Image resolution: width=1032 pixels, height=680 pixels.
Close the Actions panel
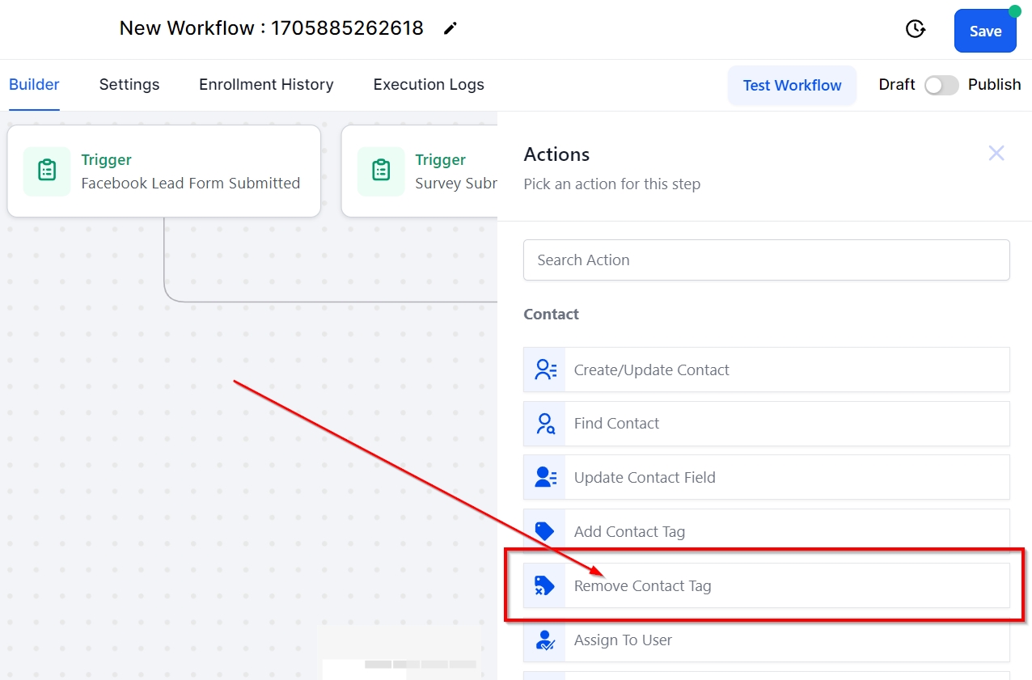(996, 153)
